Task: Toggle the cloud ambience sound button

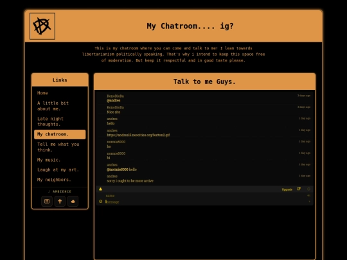Action: 73,201
